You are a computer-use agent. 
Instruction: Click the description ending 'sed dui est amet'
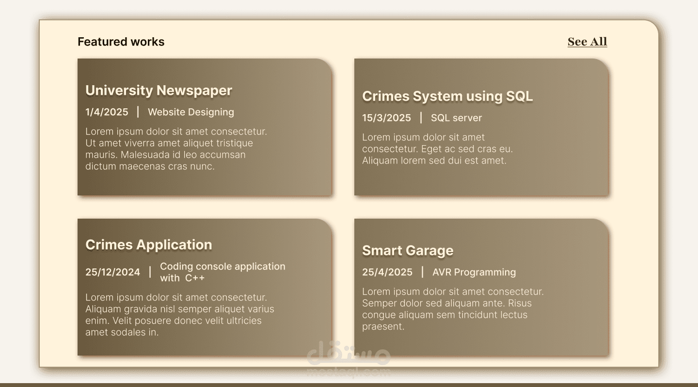tap(437, 149)
